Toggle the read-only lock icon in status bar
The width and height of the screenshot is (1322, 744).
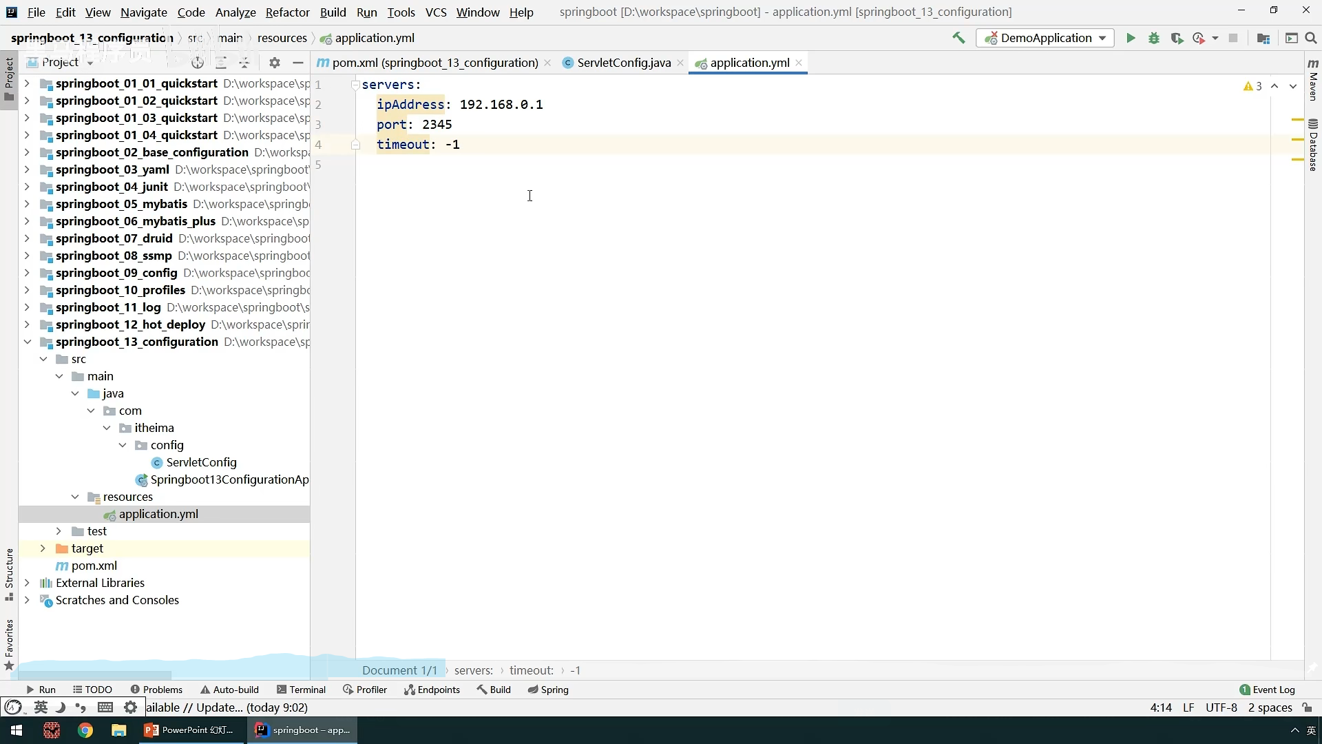(1307, 707)
